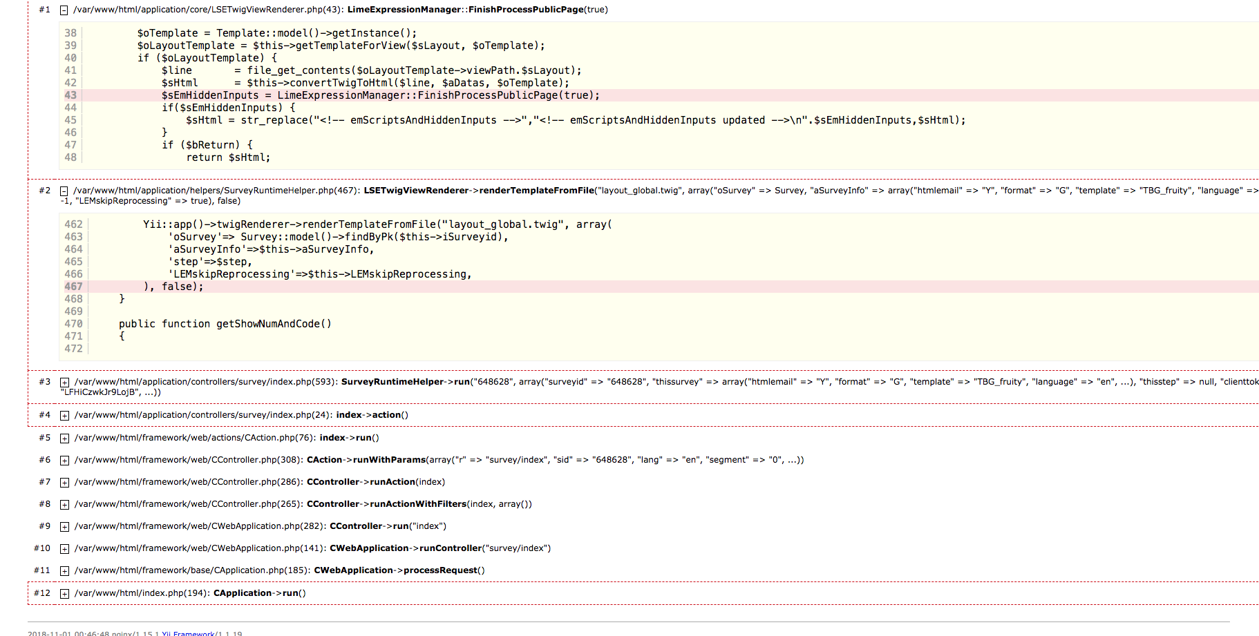This screenshot has width=1259, height=636.
Task: Click the CApplication.php(185) file path
Action: [x=192, y=570]
